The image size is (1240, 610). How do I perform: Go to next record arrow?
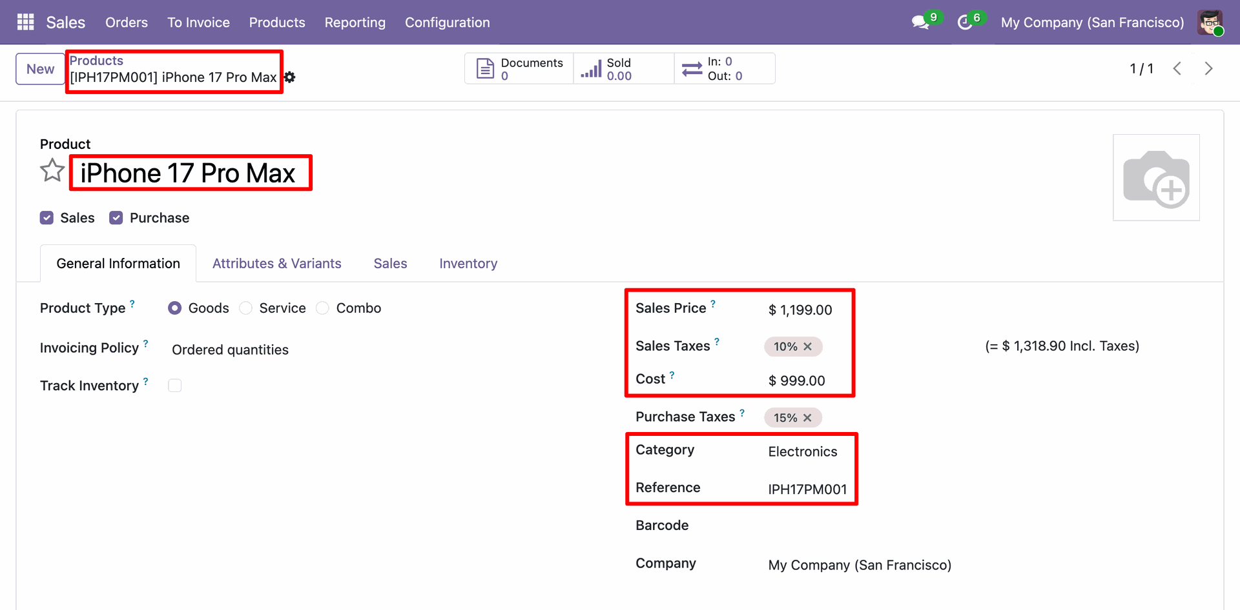[x=1208, y=68]
